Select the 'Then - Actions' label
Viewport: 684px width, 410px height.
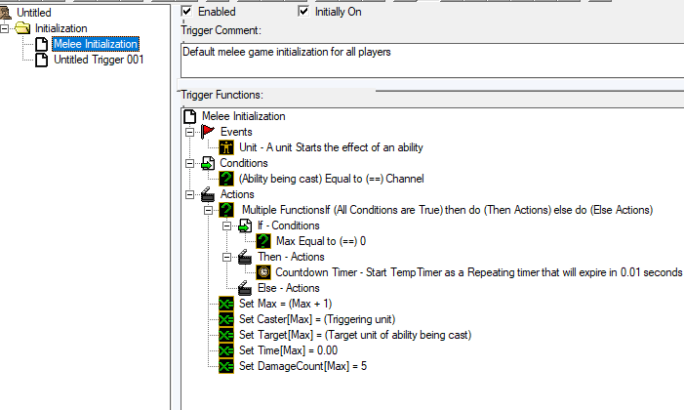pos(291,257)
